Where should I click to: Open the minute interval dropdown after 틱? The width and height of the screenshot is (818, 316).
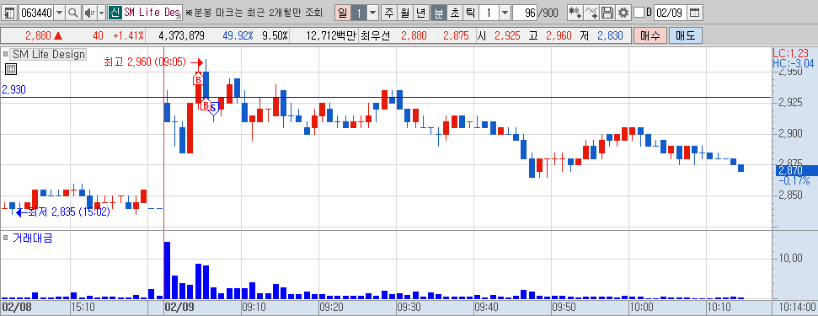pyautogui.click(x=505, y=12)
